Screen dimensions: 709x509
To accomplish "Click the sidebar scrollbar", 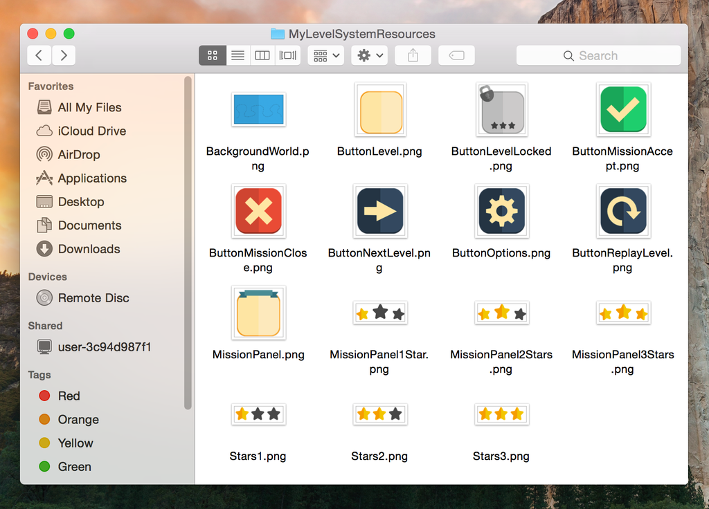I will (x=188, y=242).
